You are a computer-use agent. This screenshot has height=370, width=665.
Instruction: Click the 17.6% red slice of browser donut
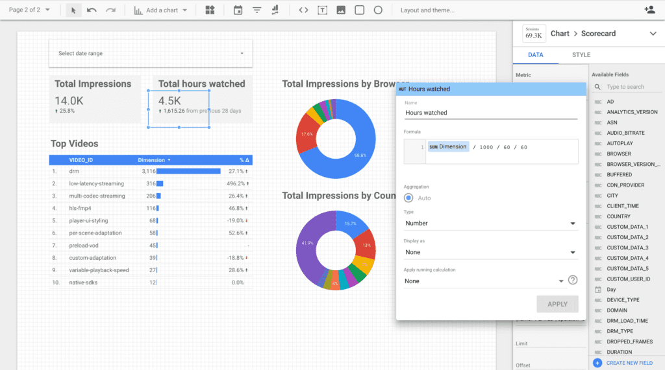[307, 134]
